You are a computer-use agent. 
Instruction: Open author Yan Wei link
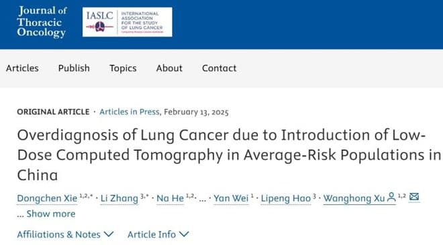231,198
